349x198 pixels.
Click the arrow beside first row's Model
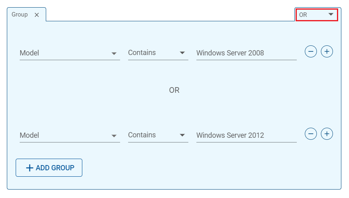point(114,53)
